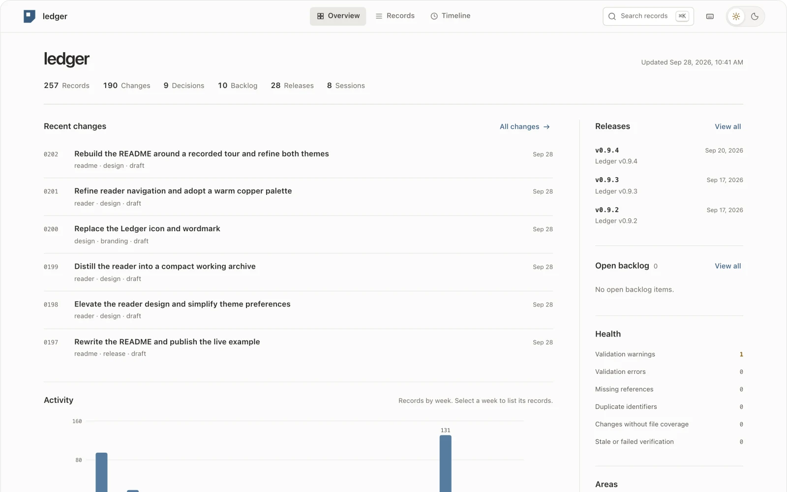Screen dimensions: 787x492
Task: Open the 28 Releases stat
Action: [x=292, y=86]
